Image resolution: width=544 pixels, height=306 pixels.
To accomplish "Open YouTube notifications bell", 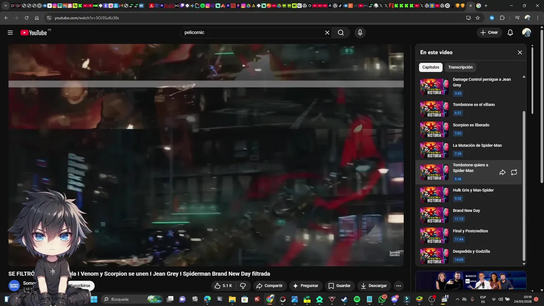I will [x=510, y=33].
